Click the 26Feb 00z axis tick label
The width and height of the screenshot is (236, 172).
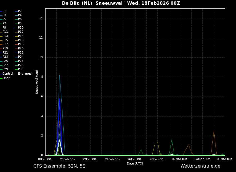pyautogui.click(x=135, y=159)
